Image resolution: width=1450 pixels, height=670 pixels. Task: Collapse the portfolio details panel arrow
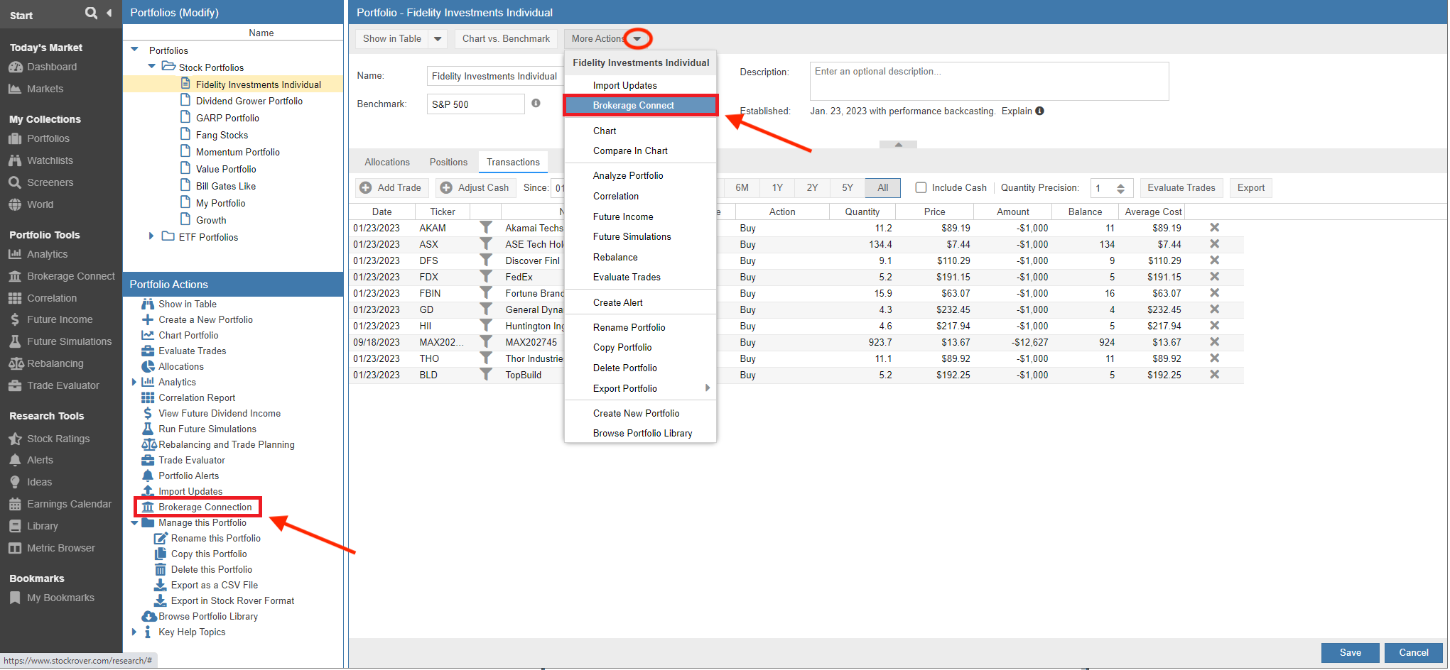[x=898, y=144]
